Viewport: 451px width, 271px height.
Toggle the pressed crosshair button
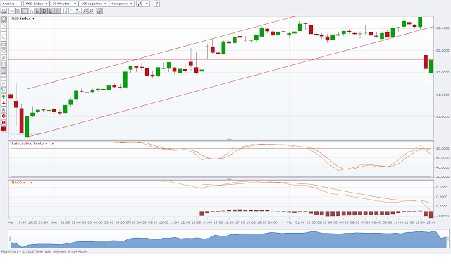[57, 11]
